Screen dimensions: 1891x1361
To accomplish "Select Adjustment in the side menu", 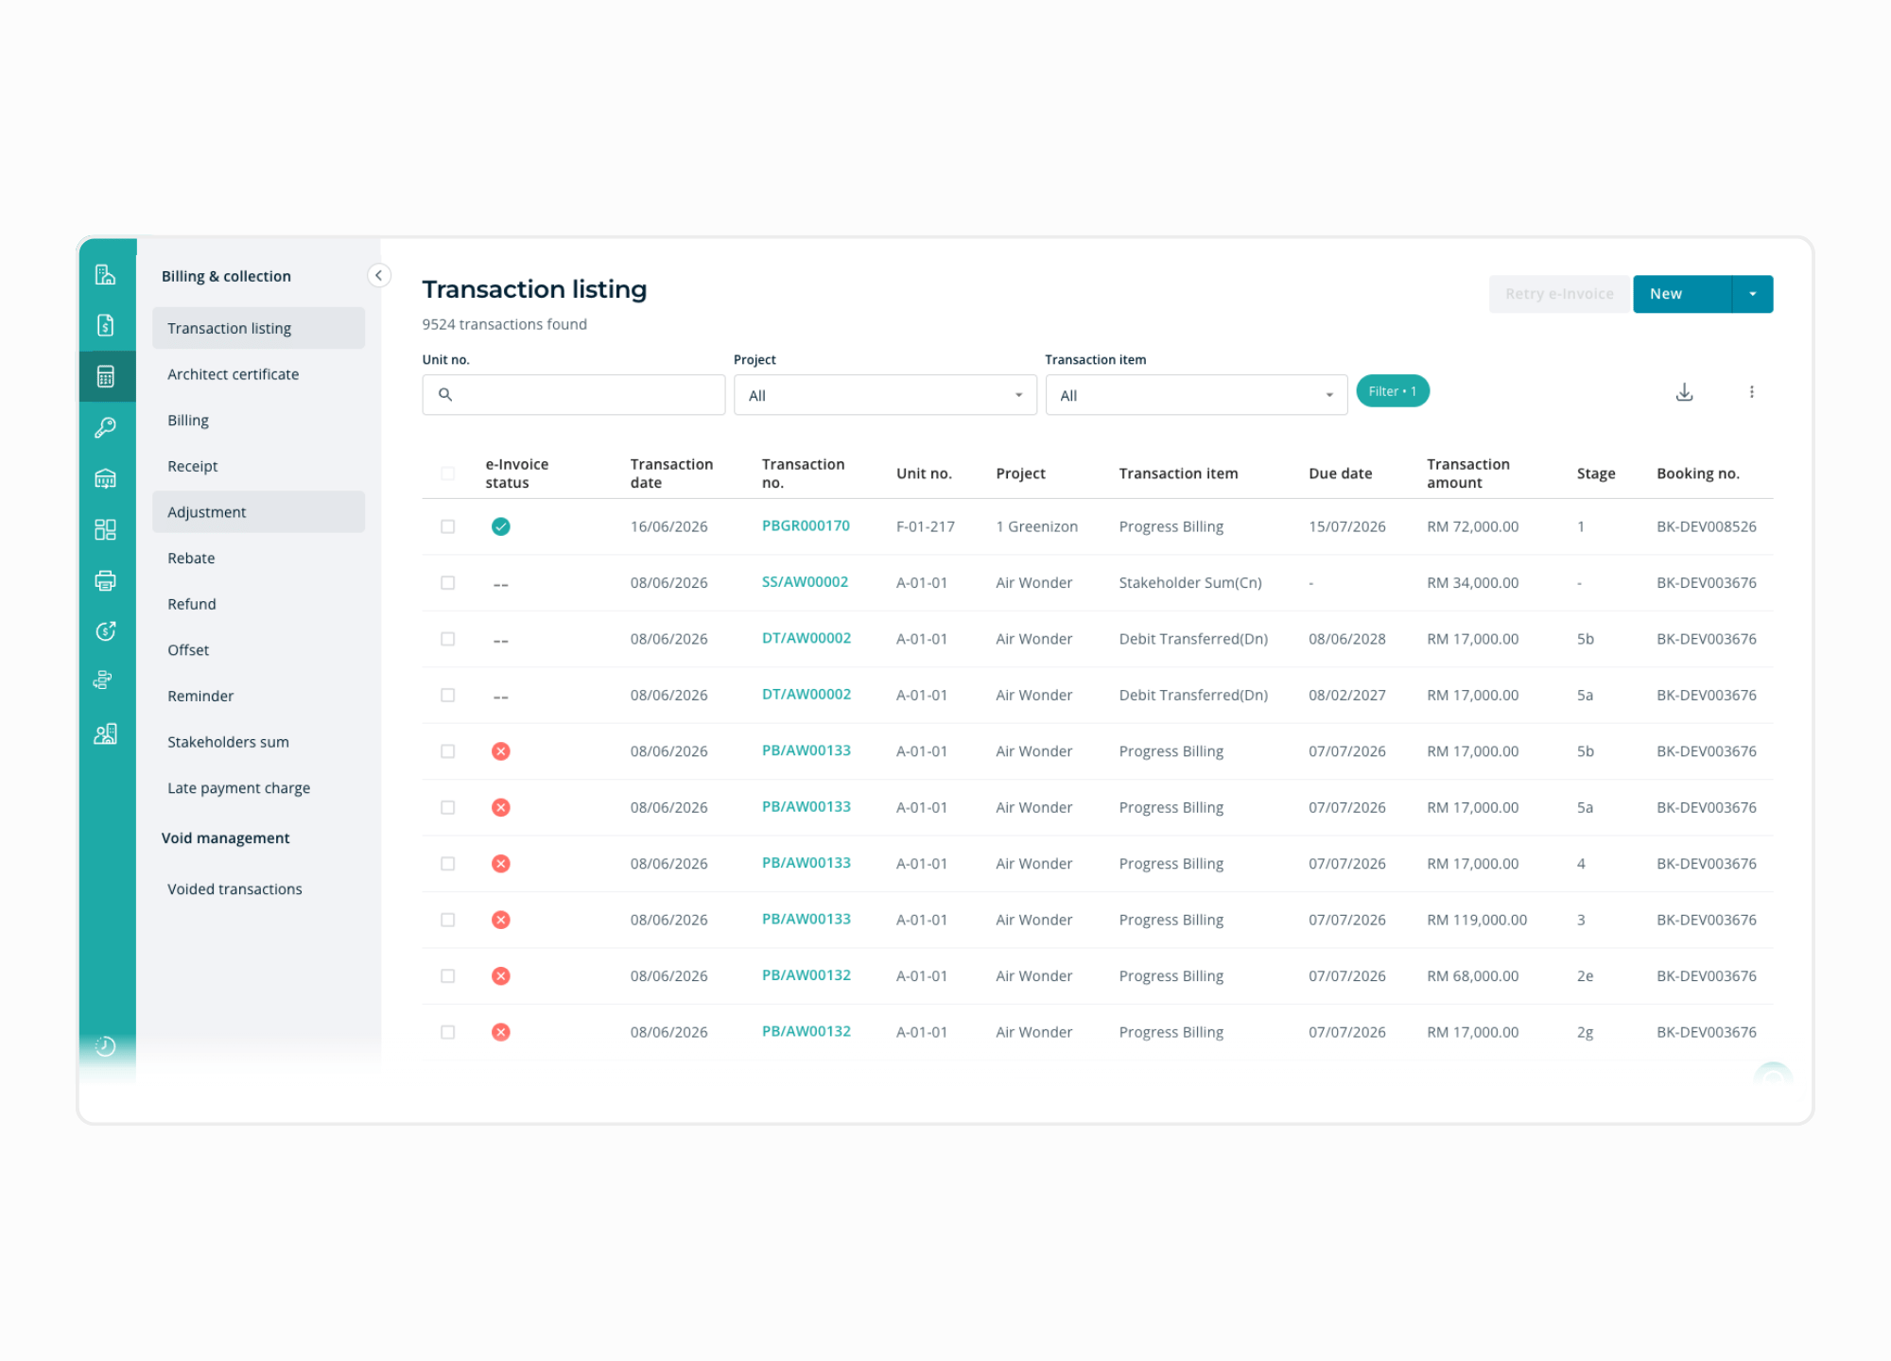I will [258, 512].
